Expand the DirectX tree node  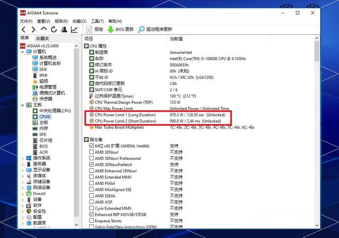[x=22, y=194]
